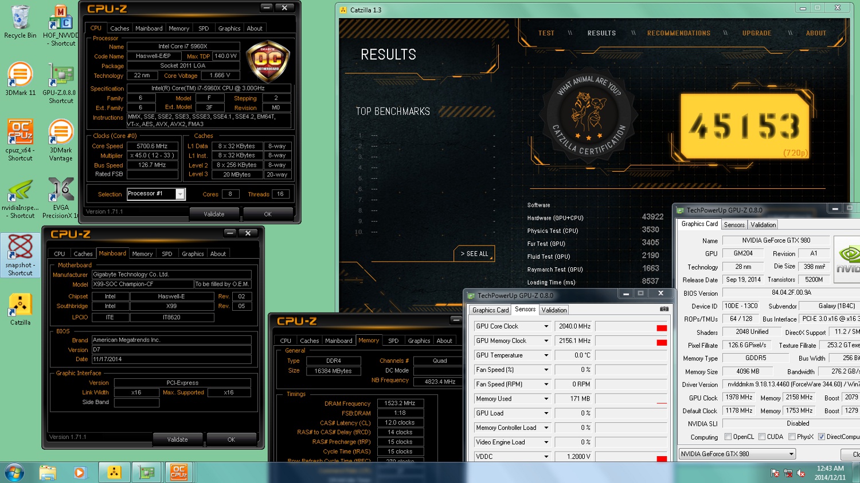Open UPGRADE section in Catzilla

click(x=756, y=33)
